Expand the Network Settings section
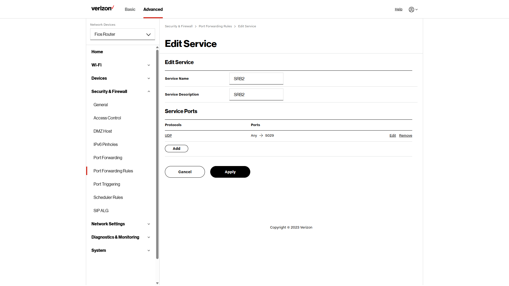 click(121, 224)
